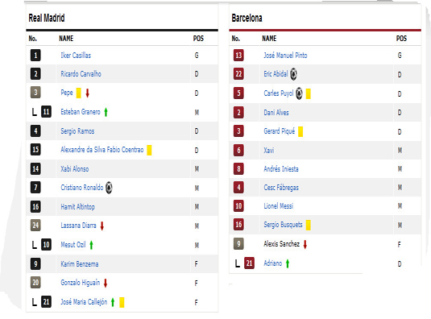Click the yellow card beside José Maria Callejón

pos(122,302)
